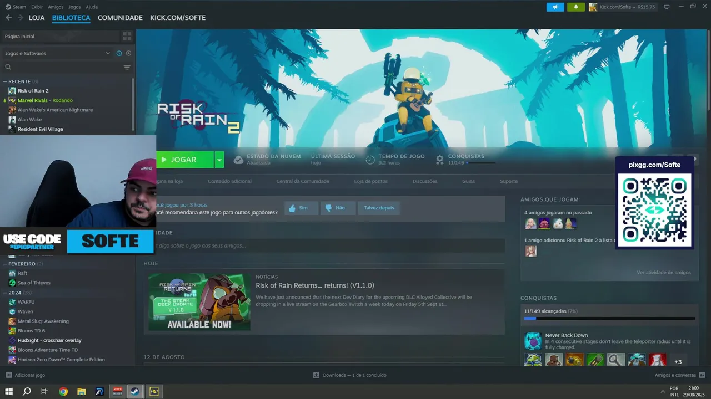The height and width of the screenshot is (399, 711).
Task: Go forward with the right arrow
Action: [x=21, y=18]
